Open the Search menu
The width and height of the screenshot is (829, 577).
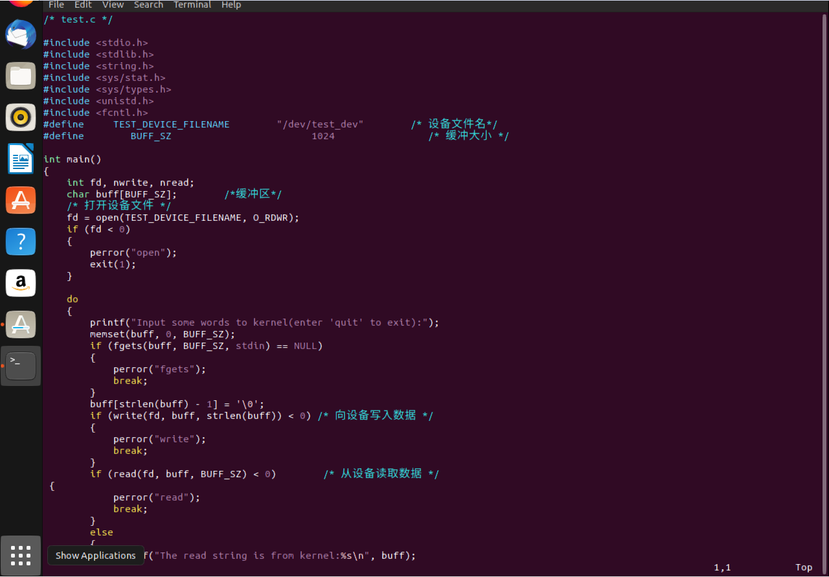click(148, 5)
